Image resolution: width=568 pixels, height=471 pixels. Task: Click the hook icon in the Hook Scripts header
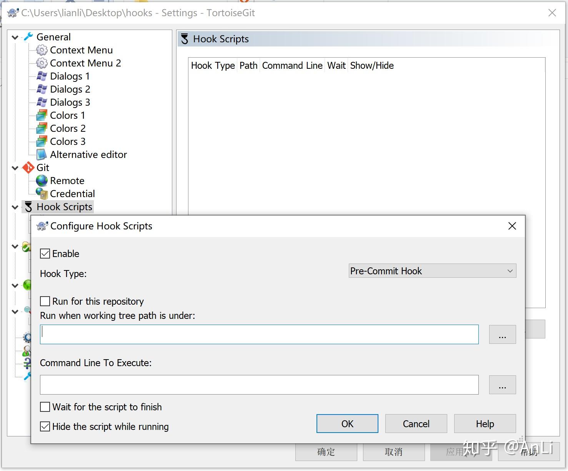pyautogui.click(x=185, y=39)
